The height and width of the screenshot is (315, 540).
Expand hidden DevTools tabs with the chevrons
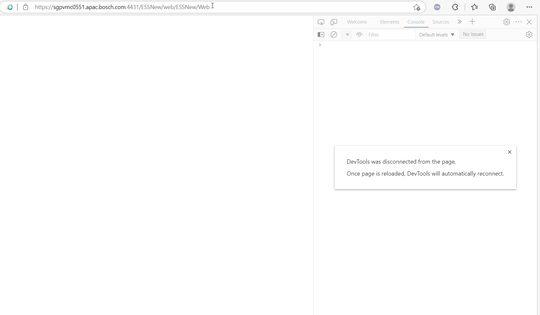coord(459,22)
